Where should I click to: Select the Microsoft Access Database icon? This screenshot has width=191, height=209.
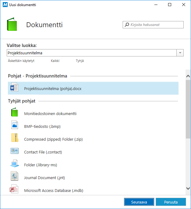coord(14,190)
